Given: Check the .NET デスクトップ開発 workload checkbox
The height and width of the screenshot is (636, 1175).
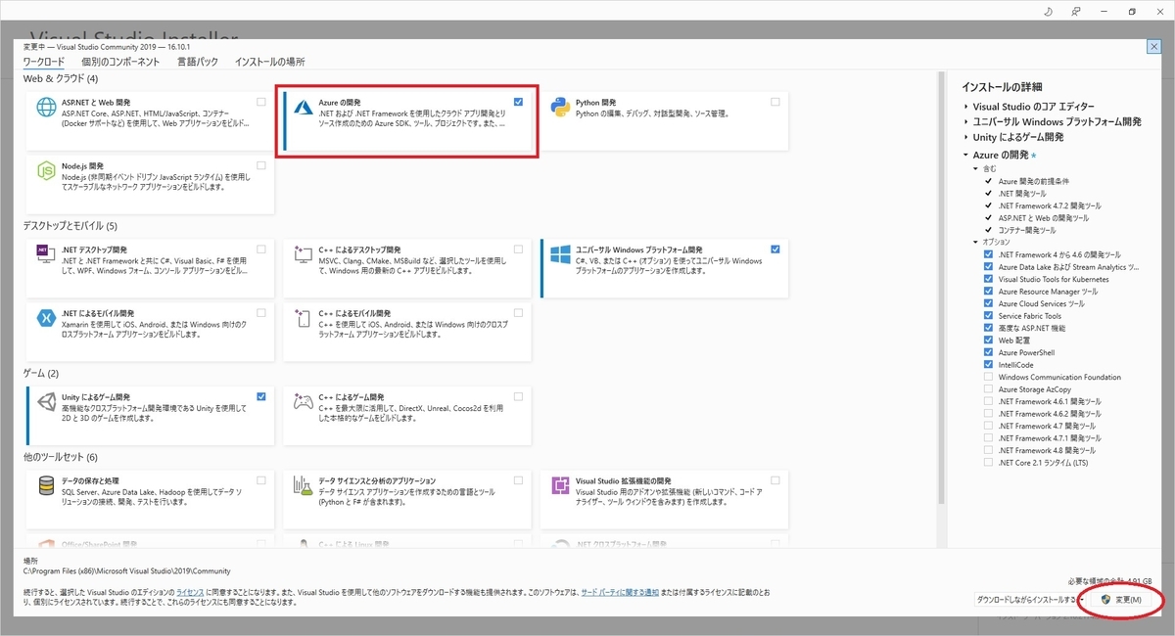Looking at the screenshot, I should click(261, 250).
